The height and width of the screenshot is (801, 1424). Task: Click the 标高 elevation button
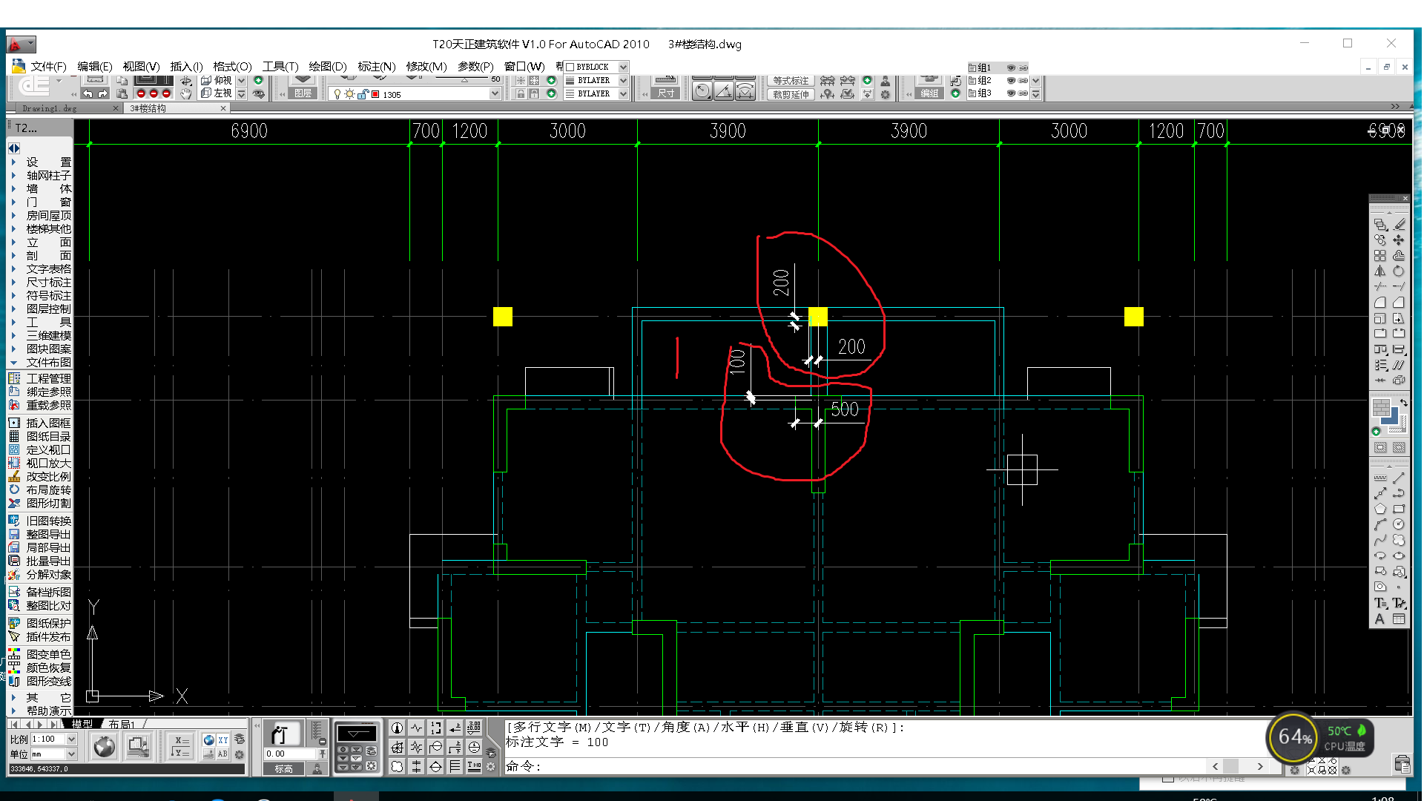[x=284, y=769]
